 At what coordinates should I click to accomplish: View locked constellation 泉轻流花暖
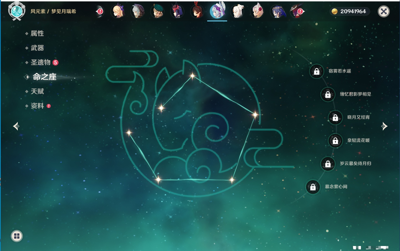pos(335,141)
